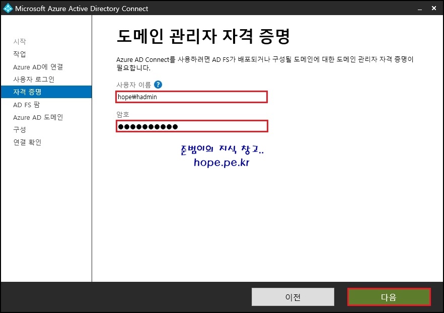This screenshot has width=444, height=313.
Task: Click the 암호 label
Action: (123, 114)
